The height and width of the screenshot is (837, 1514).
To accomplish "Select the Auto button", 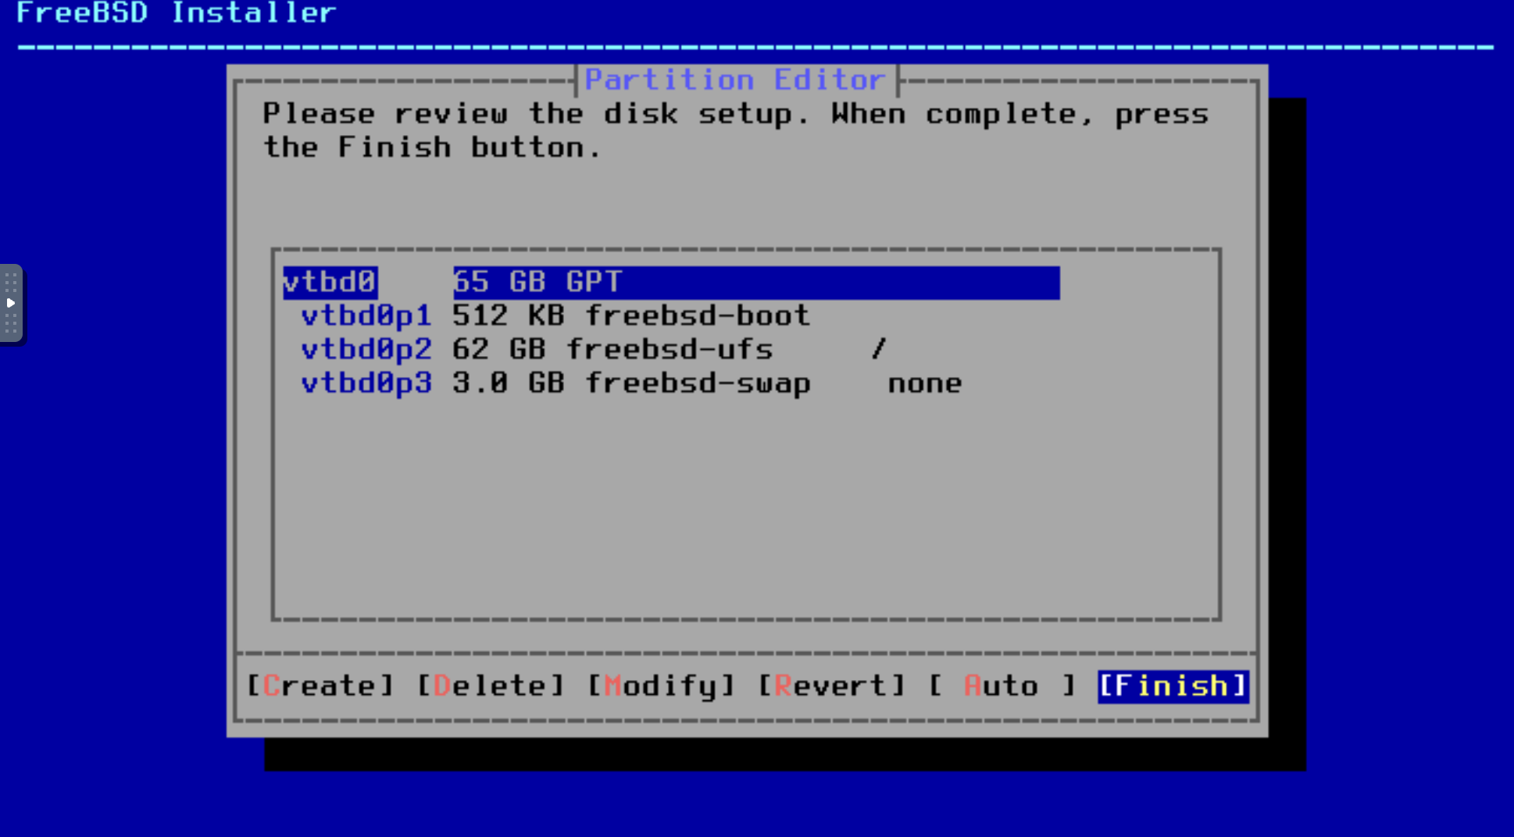I will click(1002, 686).
